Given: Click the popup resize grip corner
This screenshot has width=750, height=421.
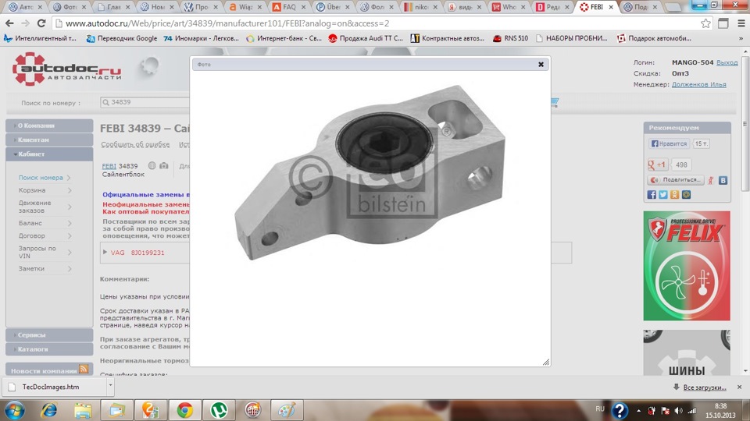Looking at the screenshot, I should pos(546,362).
